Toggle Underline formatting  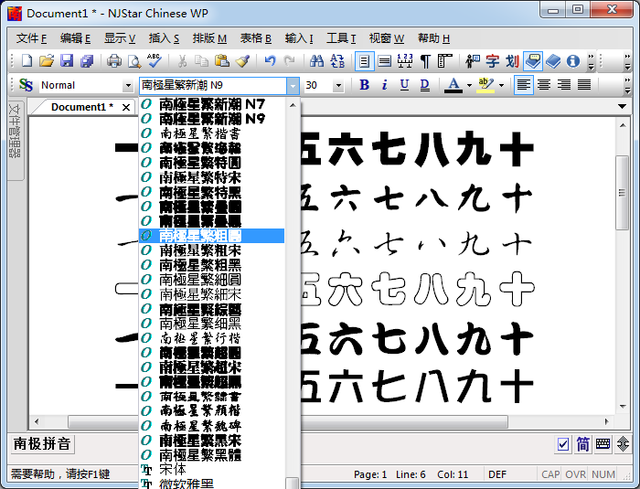tap(404, 85)
